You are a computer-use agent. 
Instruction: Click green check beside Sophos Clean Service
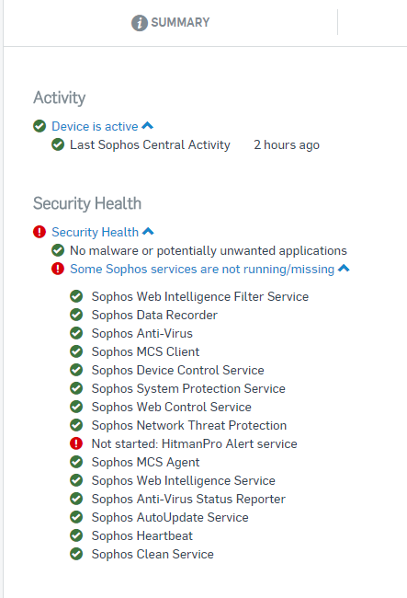[x=76, y=553]
